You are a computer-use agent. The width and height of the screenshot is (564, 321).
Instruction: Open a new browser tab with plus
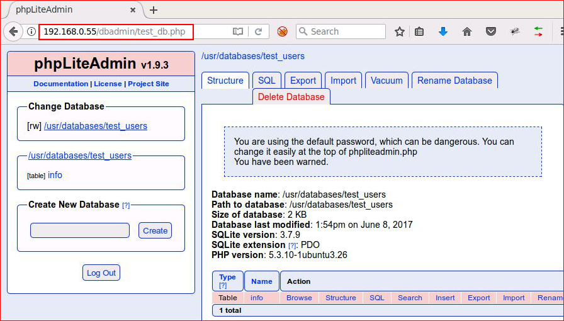pos(154,10)
